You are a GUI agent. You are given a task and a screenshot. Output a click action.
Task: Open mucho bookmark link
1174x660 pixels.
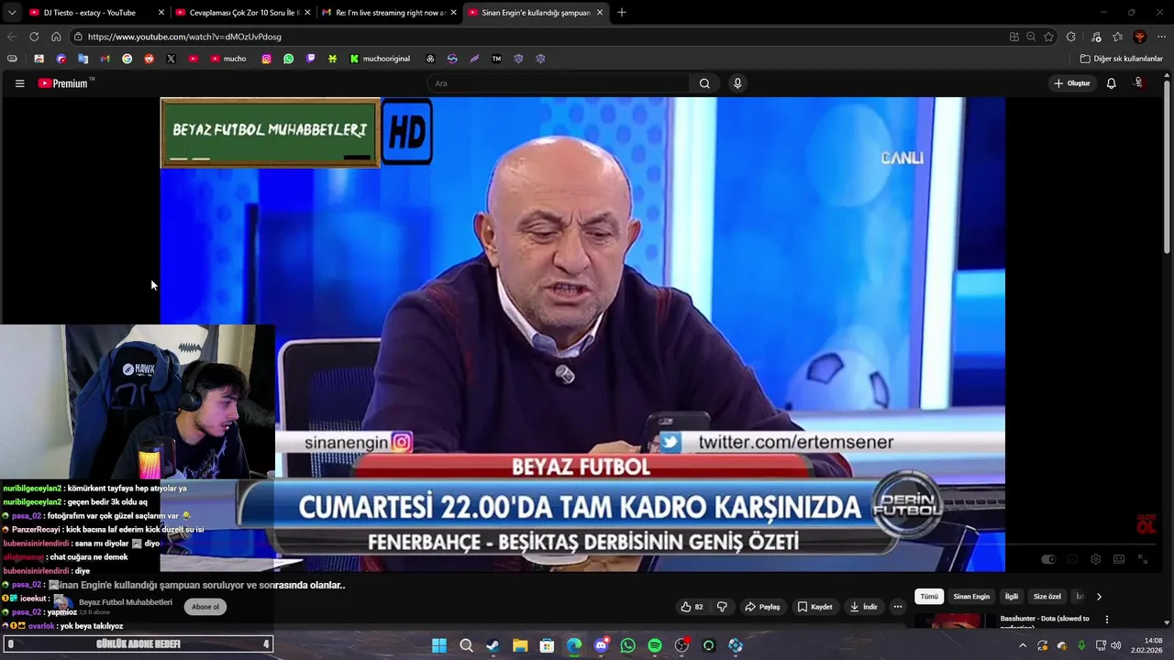[x=228, y=59]
